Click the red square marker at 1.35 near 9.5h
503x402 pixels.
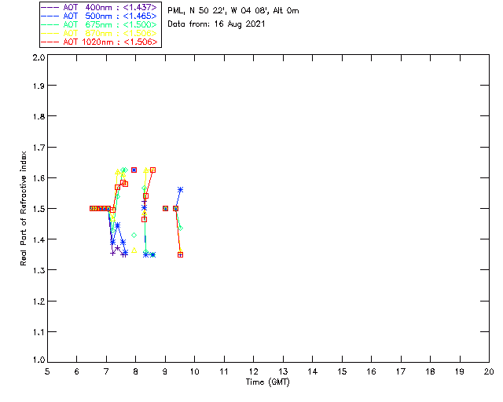pyautogui.click(x=180, y=255)
